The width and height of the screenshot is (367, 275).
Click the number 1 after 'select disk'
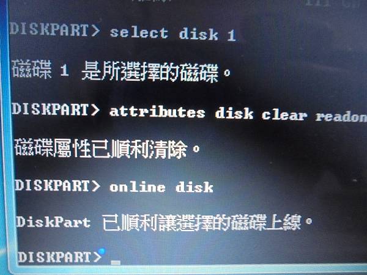tap(231, 36)
